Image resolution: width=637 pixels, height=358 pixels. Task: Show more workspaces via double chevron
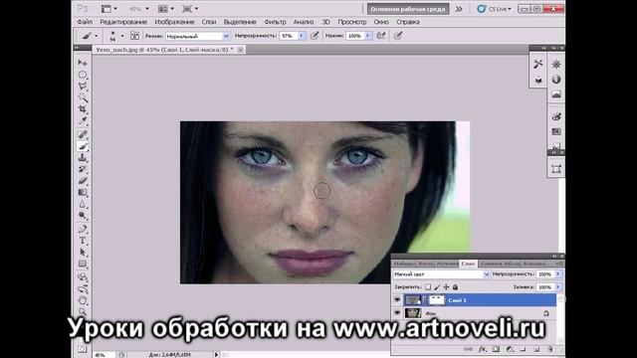tap(459, 9)
